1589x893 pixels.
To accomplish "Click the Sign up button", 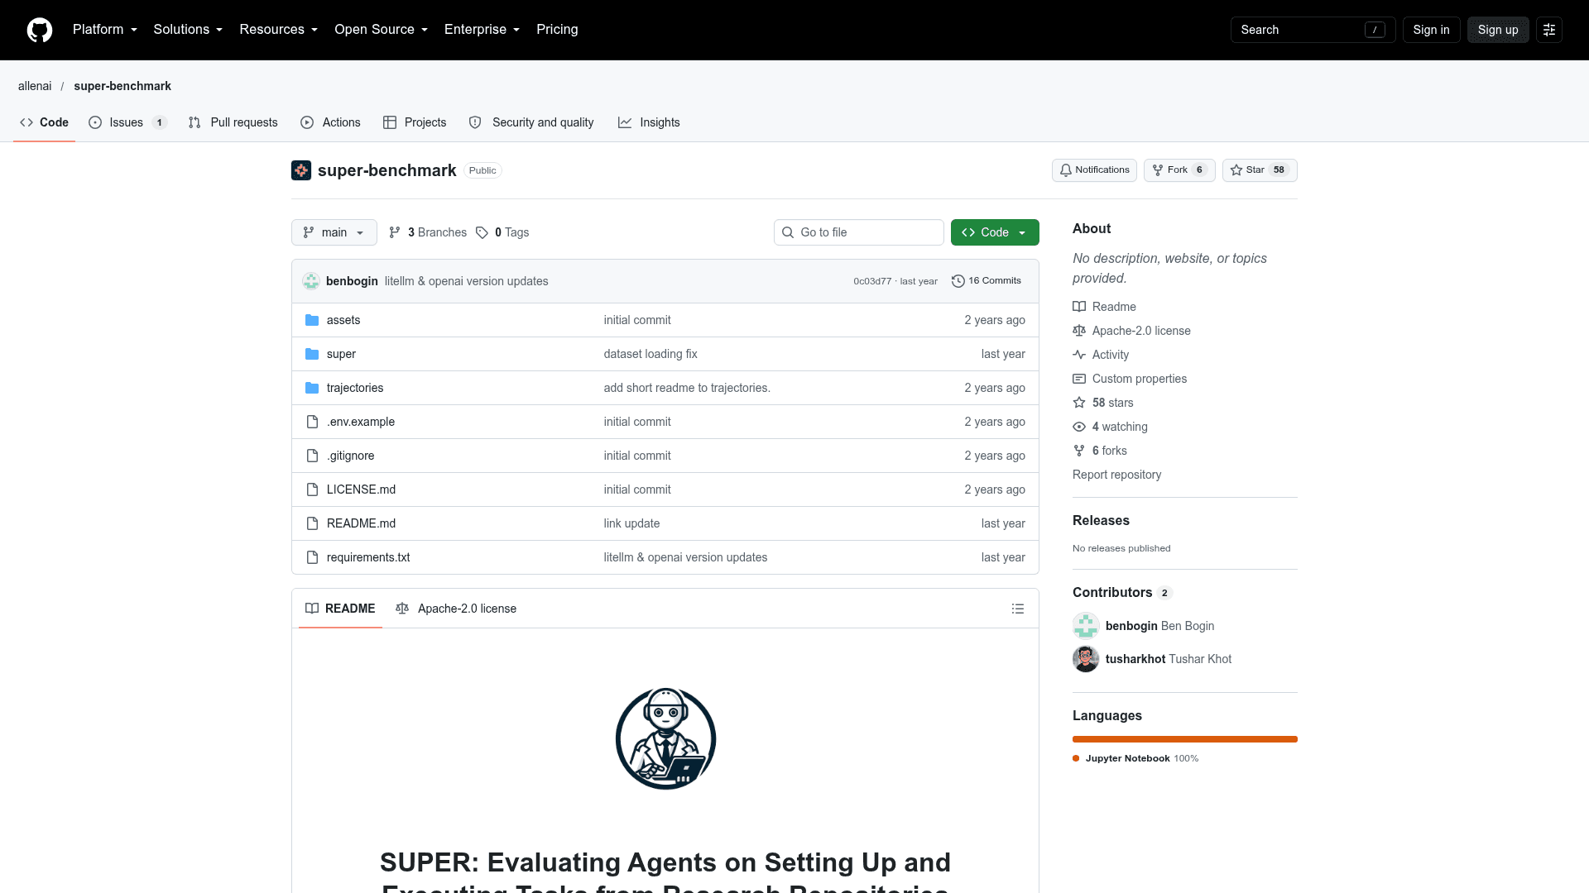I will pos(1498,30).
